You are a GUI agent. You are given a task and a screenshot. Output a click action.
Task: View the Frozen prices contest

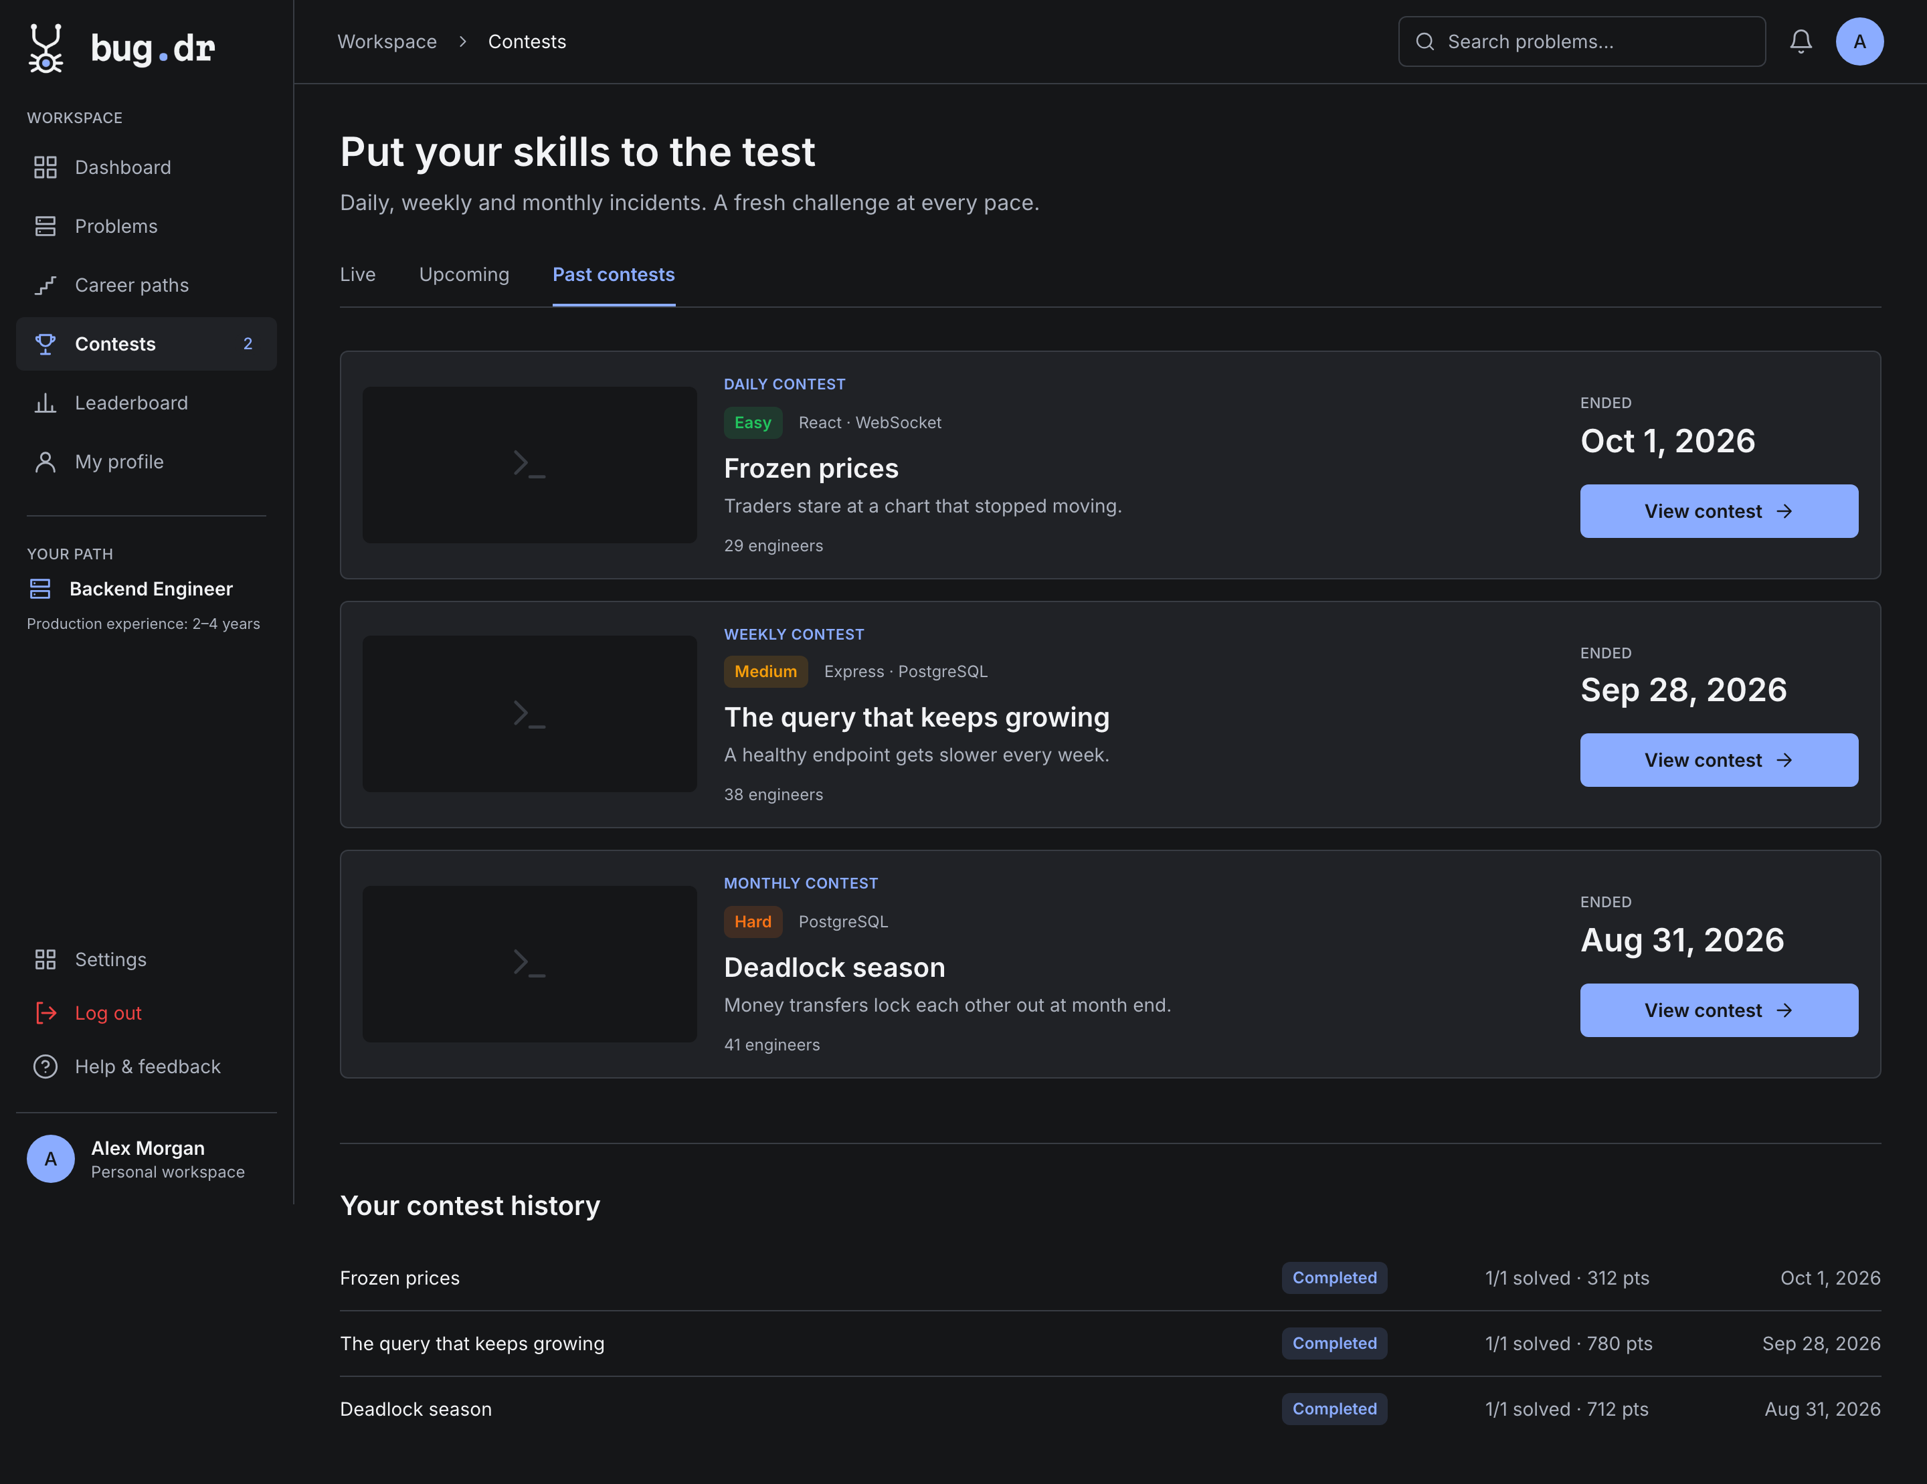tap(1719, 512)
